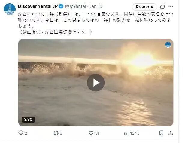Open the three-dot more options menu
The image size is (185, 143).
(171, 7)
